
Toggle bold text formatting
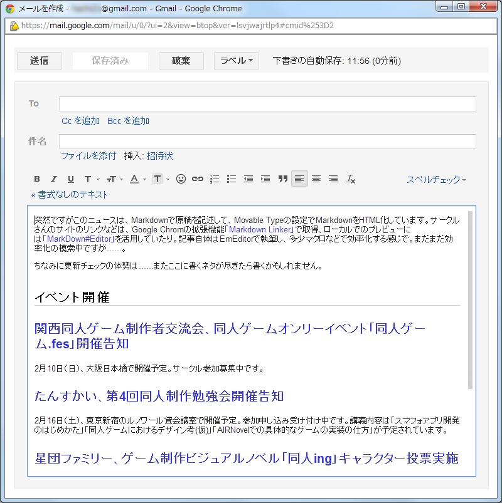[x=36, y=179]
